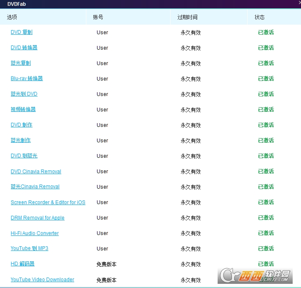This screenshot has width=301, height=288.
Task: Click the DVDFab window title text
Action: coord(17,4)
